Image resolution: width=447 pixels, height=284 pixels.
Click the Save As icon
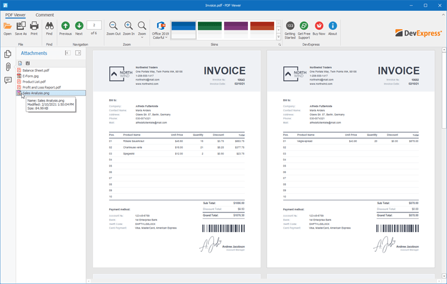coord(21,27)
